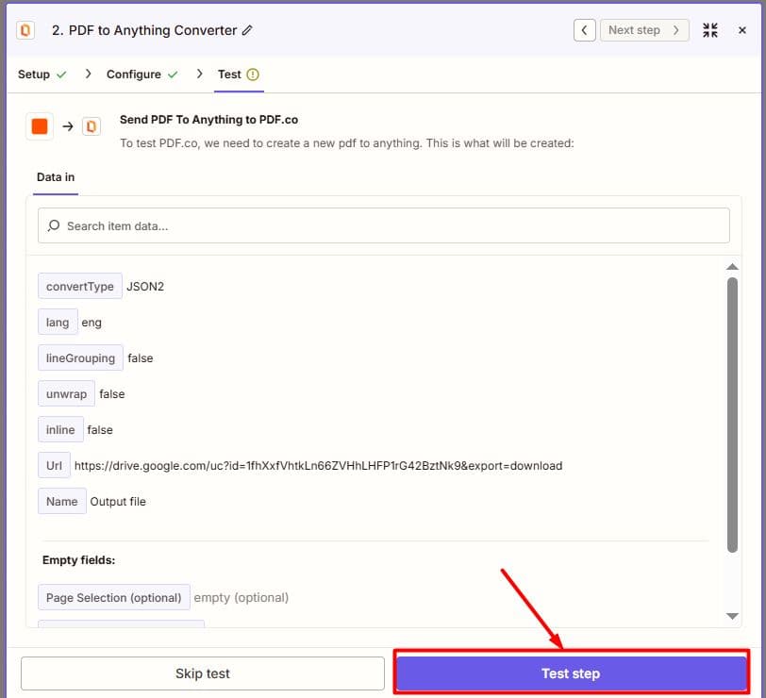
Task: Click the Setup green checkmark
Action: click(61, 75)
